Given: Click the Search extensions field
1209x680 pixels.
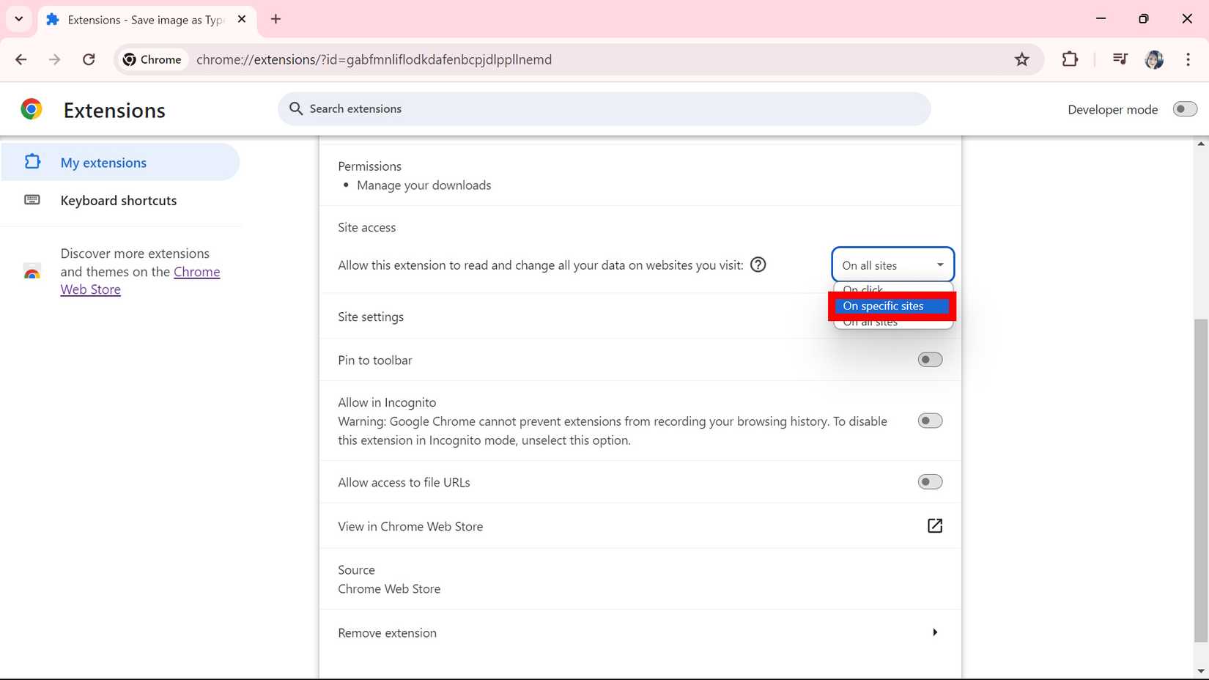Looking at the screenshot, I should tap(603, 108).
